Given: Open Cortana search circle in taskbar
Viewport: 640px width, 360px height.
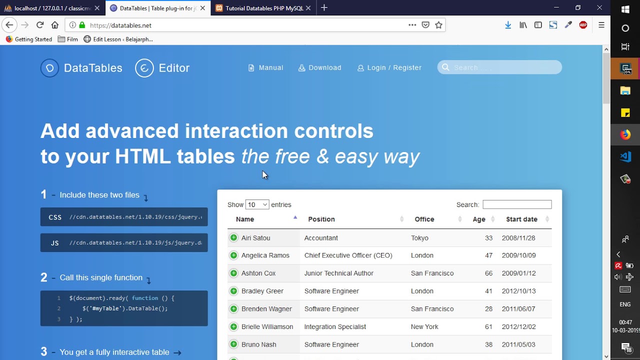Looking at the screenshot, I should [625, 28].
